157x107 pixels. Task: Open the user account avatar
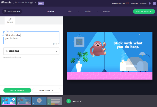tap(154, 3)
